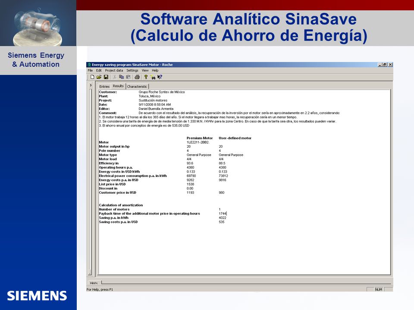414x310 pixels.
Task: Click user-defined energy cost value 9816
Action: [x=223, y=180]
